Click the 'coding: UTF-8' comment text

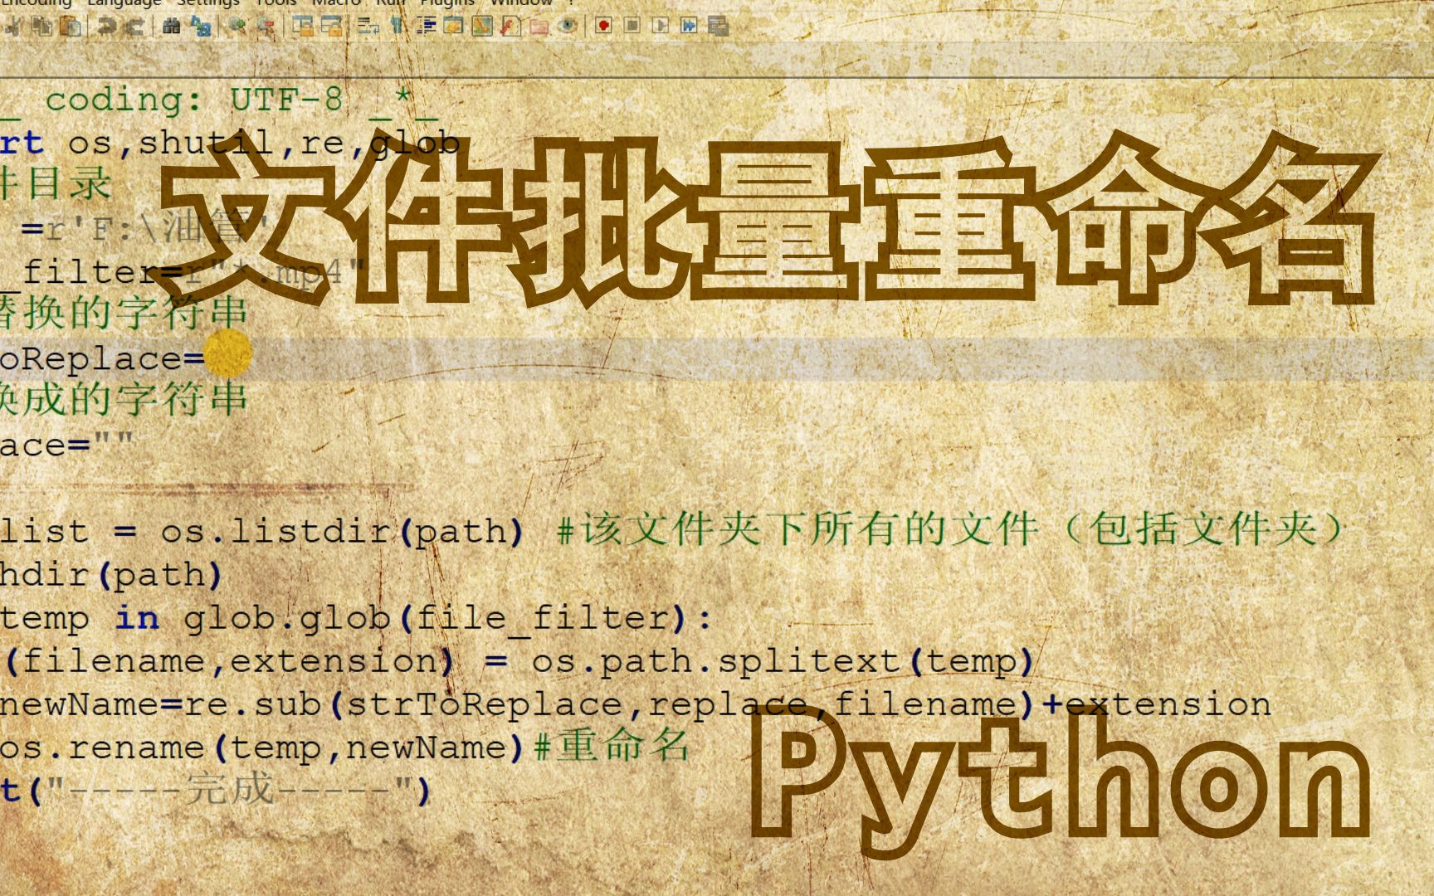click(193, 100)
